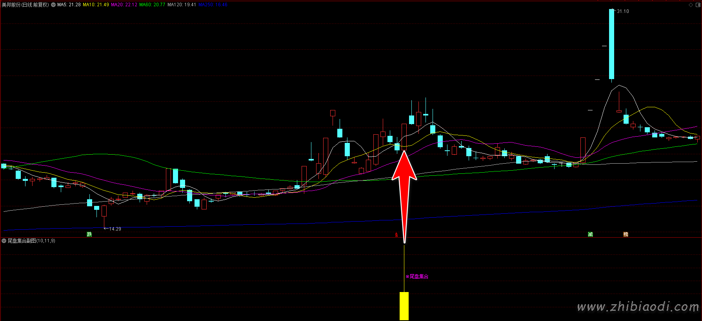The width and height of the screenshot is (702, 321).
Task: Click the diamond icon in the top-right corner
Action: 691,5
